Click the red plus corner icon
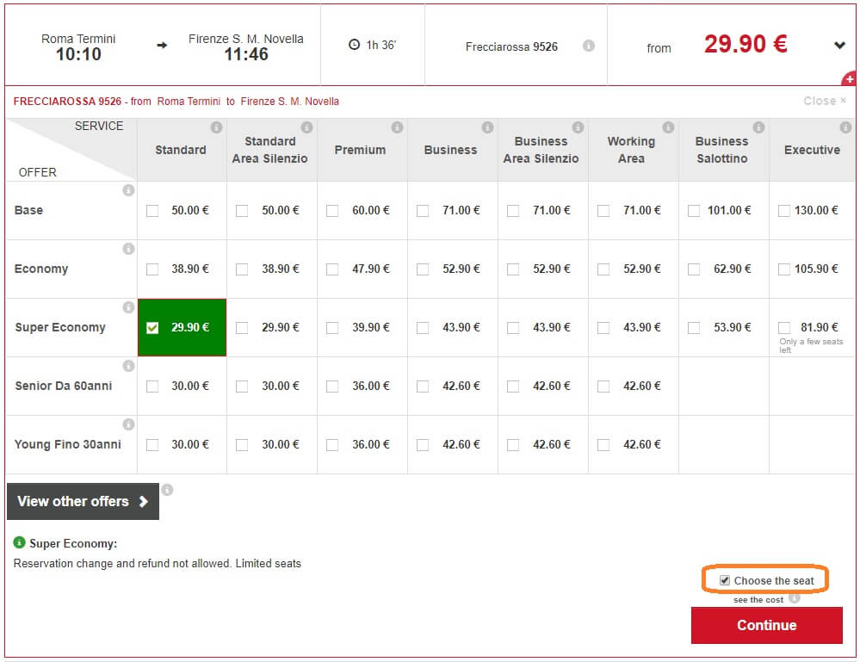 coord(849,79)
